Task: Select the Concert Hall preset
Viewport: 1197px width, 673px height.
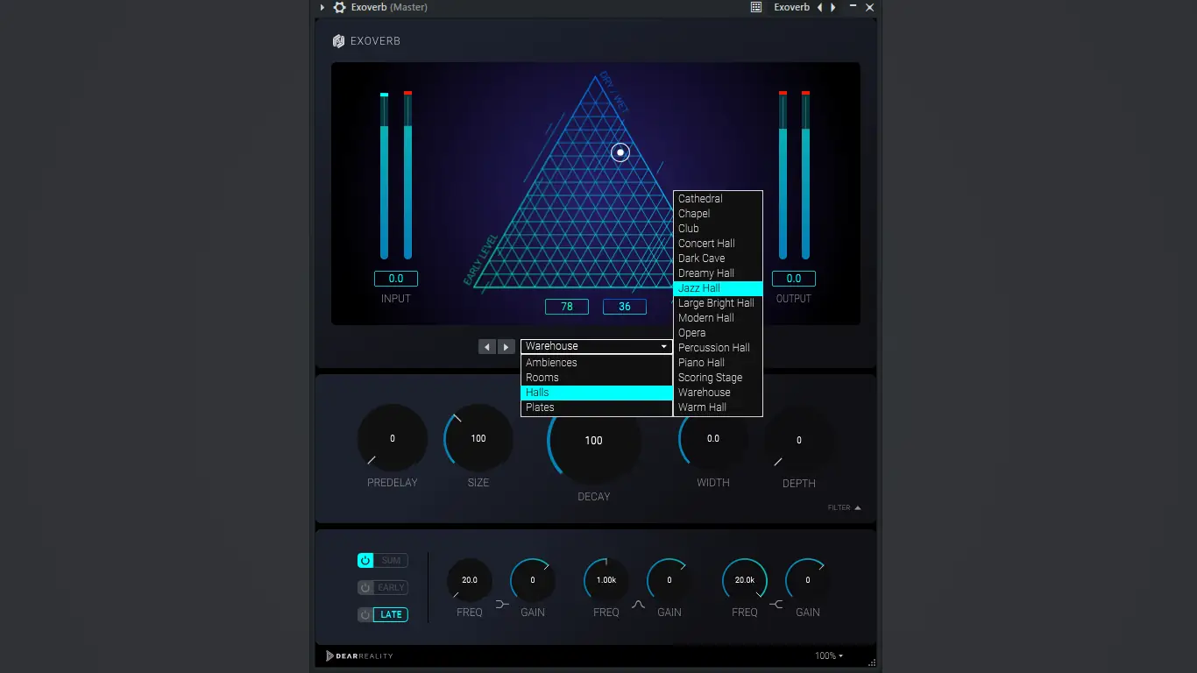Action: pyautogui.click(x=718, y=244)
